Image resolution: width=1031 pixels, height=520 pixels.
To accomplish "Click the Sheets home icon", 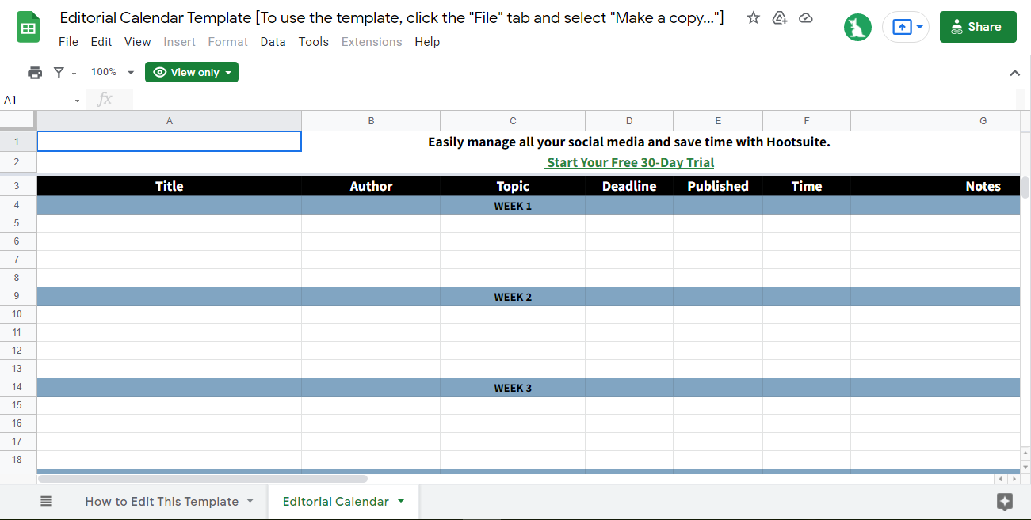I will pos(28,26).
